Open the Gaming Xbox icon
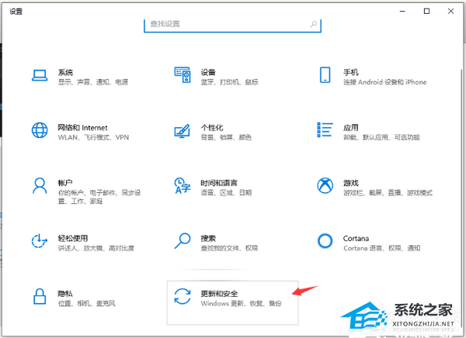Screen dimensions: 466x338 [325, 185]
